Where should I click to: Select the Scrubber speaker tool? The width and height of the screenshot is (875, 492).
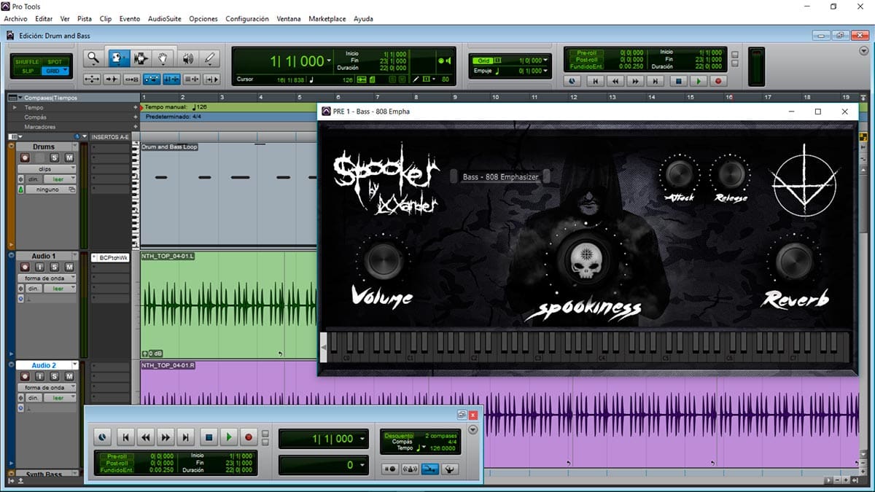click(x=187, y=58)
